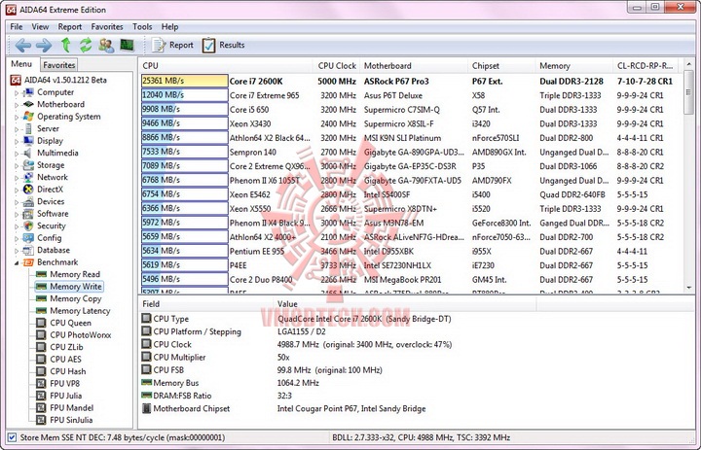The width and height of the screenshot is (701, 450).
Task: Switch to the Favorites tab
Action: pyautogui.click(x=59, y=65)
